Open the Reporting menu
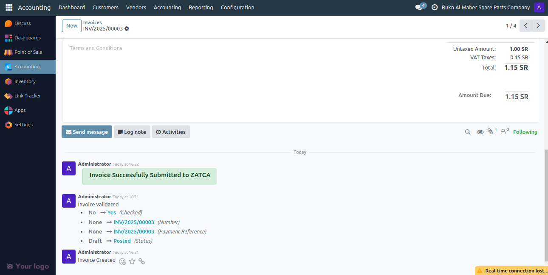The image size is (548, 275). (x=201, y=7)
